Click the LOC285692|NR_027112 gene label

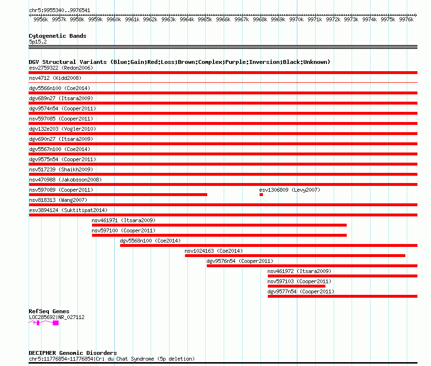pyautogui.click(x=57, y=318)
